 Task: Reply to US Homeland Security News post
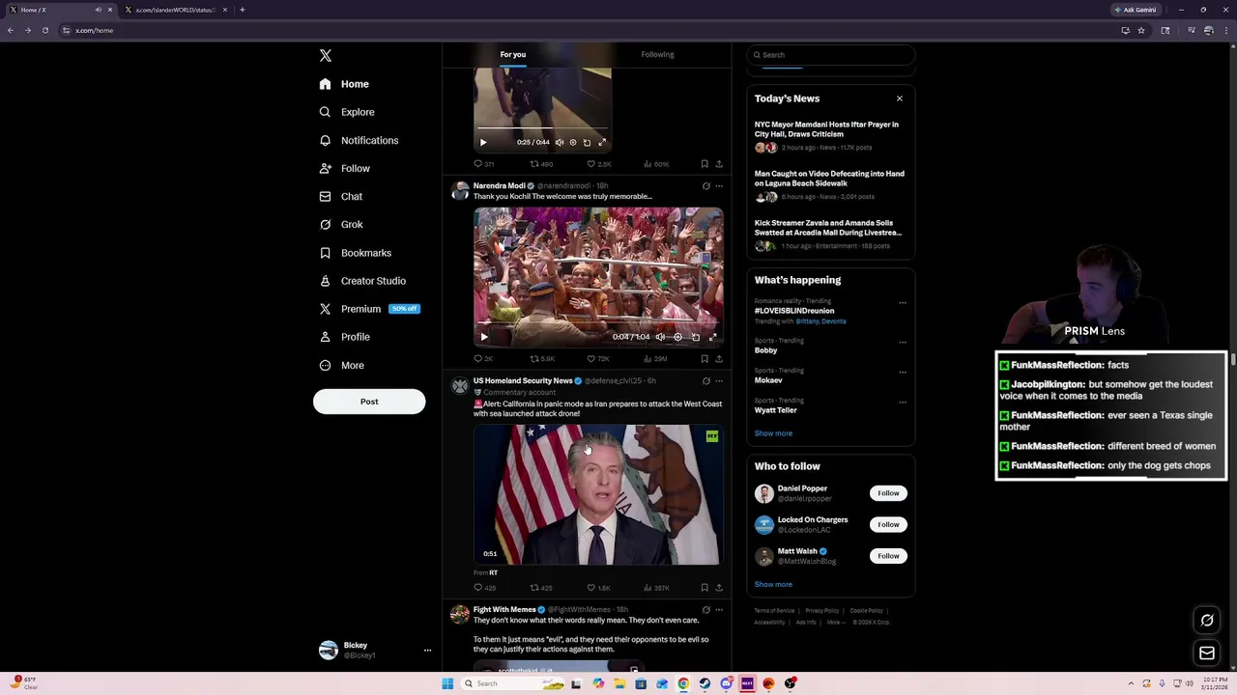(484, 588)
